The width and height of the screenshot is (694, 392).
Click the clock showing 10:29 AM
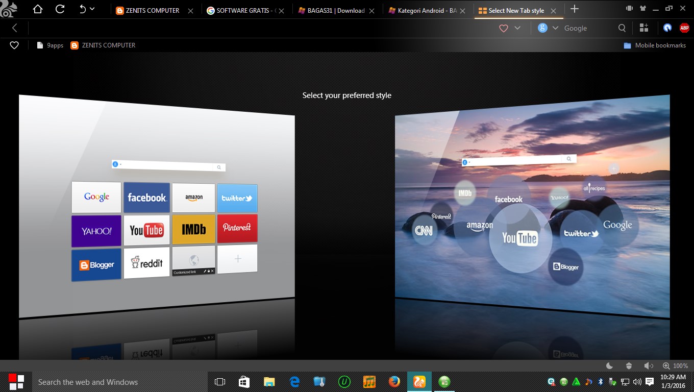(673, 381)
